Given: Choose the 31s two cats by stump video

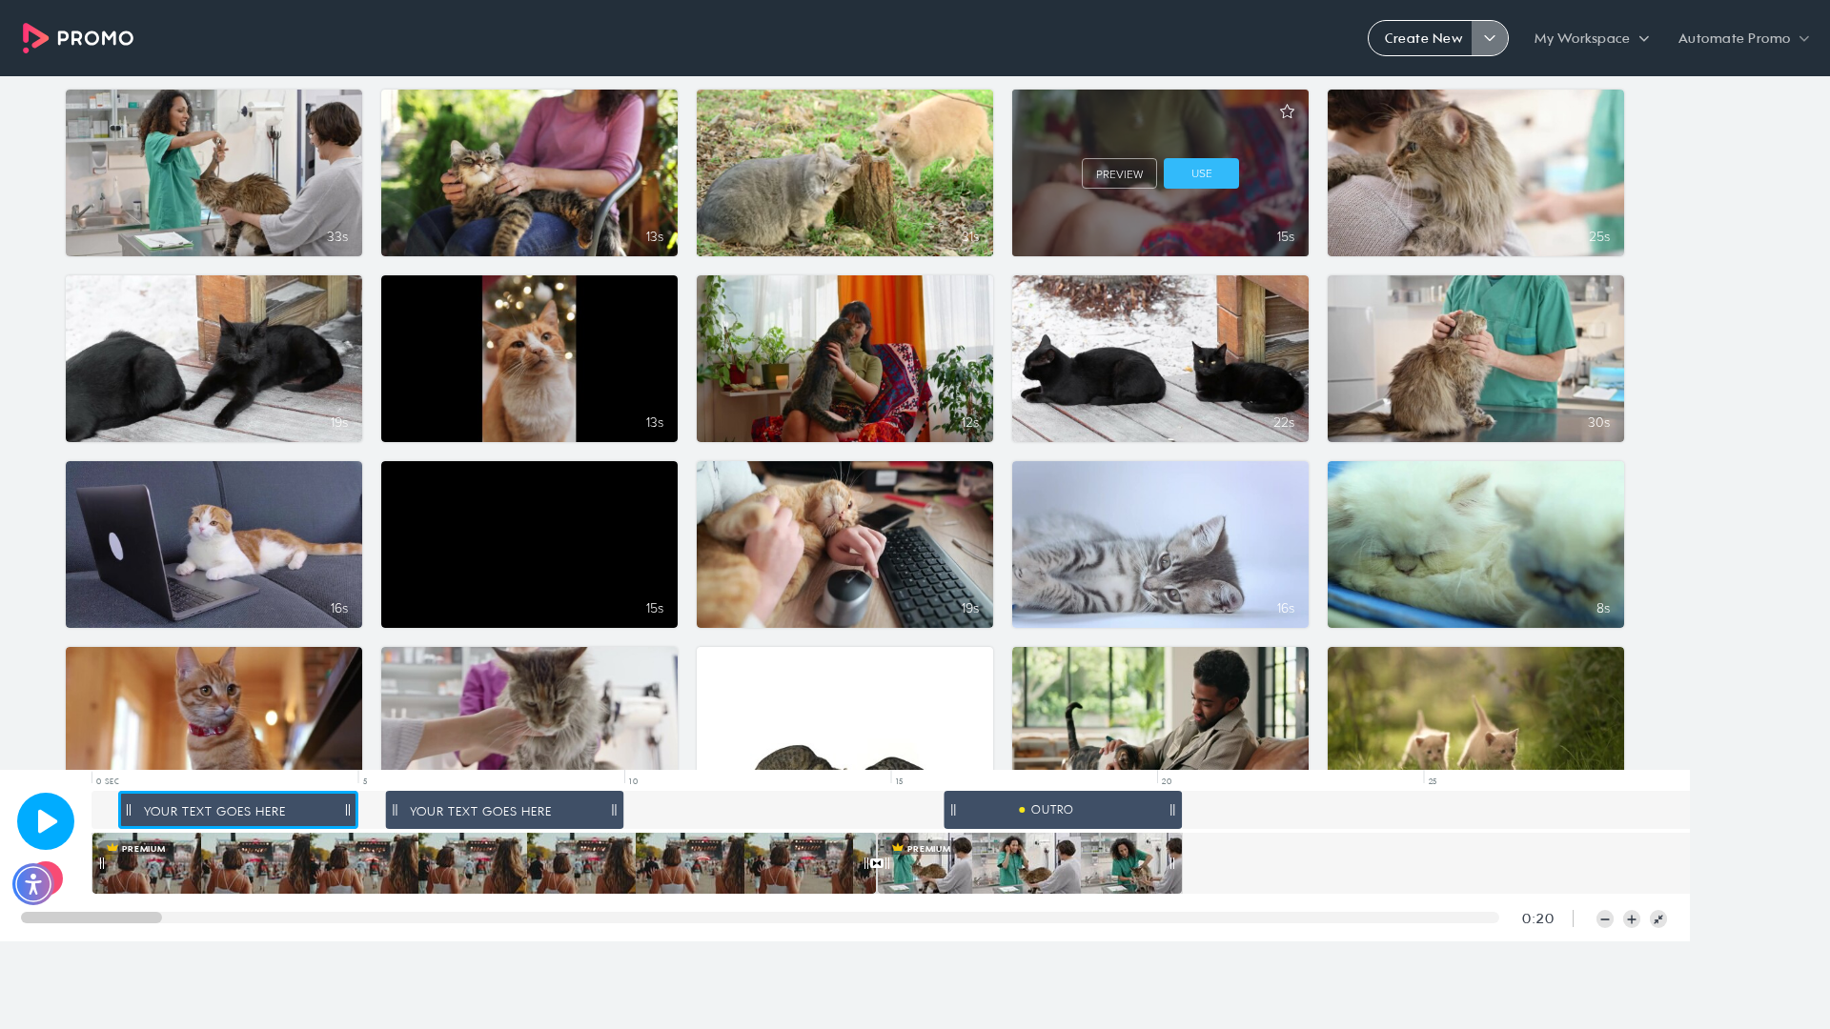Looking at the screenshot, I should pos(844,172).
